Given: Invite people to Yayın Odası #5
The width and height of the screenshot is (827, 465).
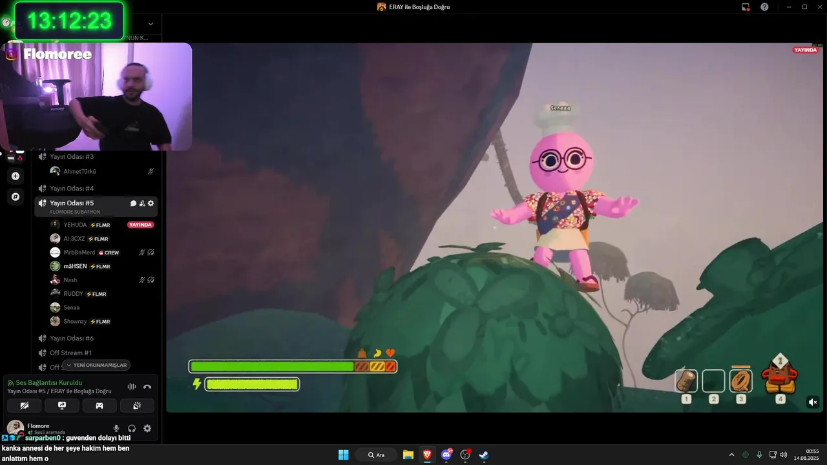Looking at the screenshot, I should pos(142,203).
